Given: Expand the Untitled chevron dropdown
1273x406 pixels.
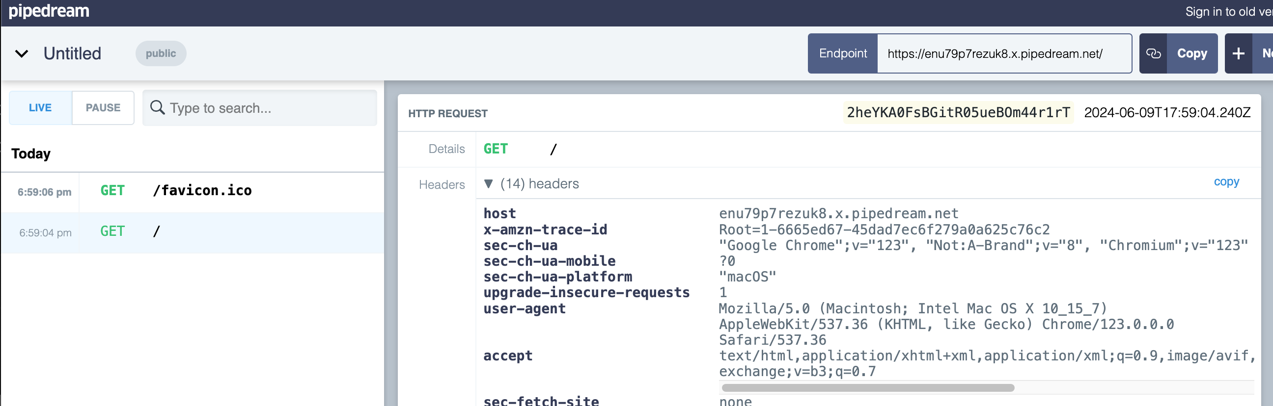Looking at the screenshot, I should (22, 53).
